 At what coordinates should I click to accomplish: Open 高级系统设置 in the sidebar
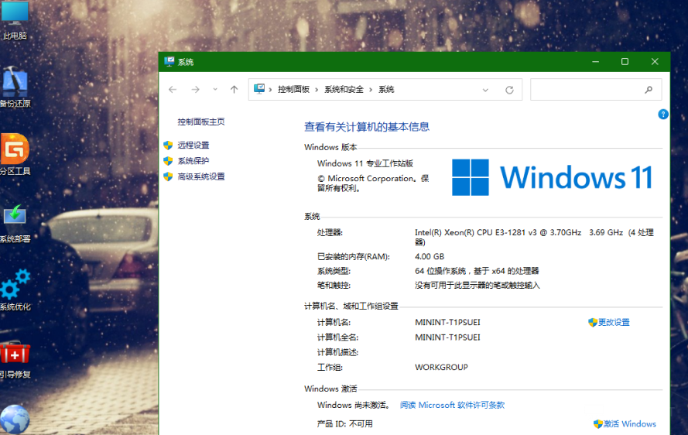201,176
